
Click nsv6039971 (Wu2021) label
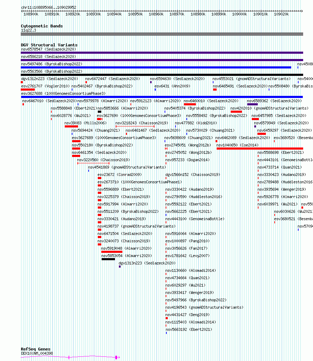point(277,204)
